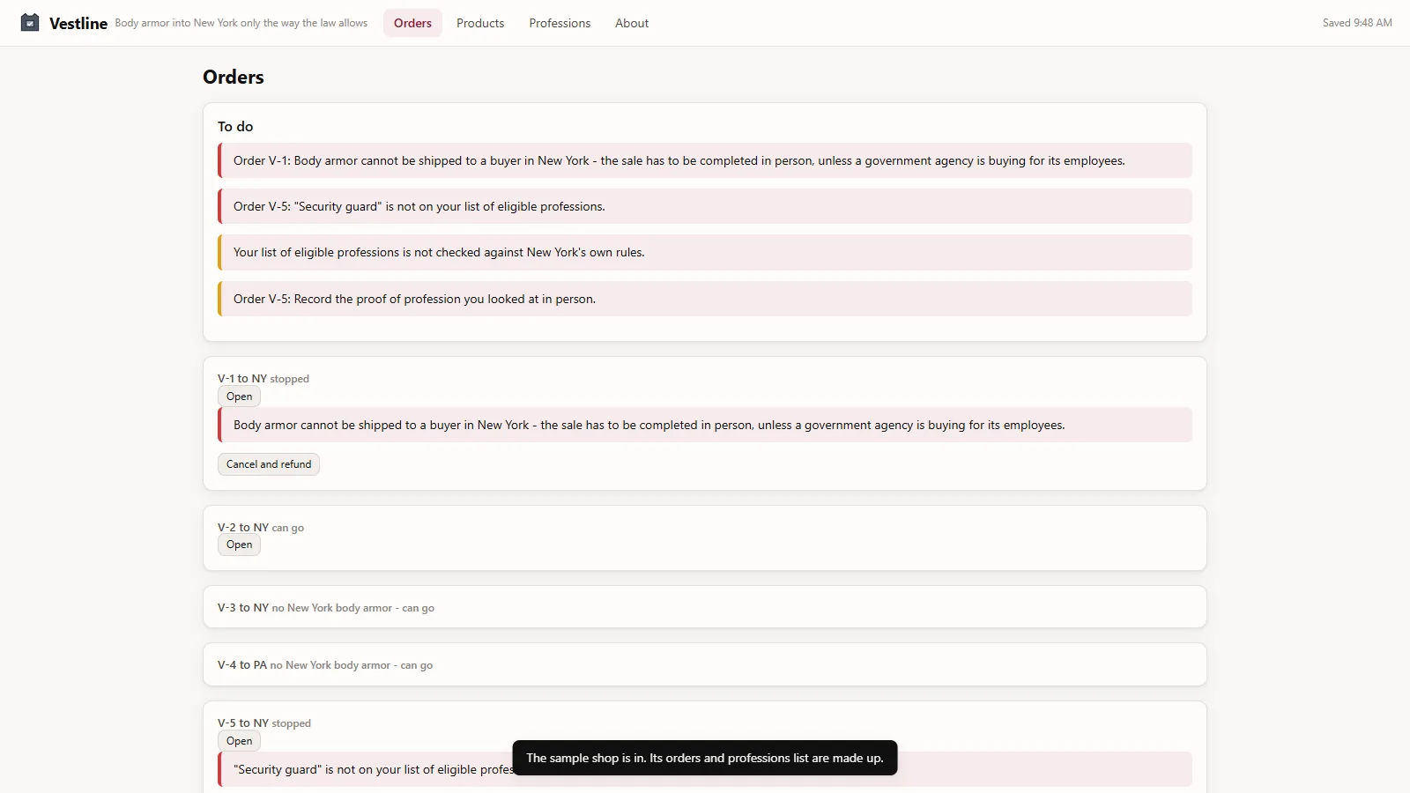Click the shipping warning inside the V-1 order card
The width and height of the screenshot is (1410, 793).
[x=705, y=425]
